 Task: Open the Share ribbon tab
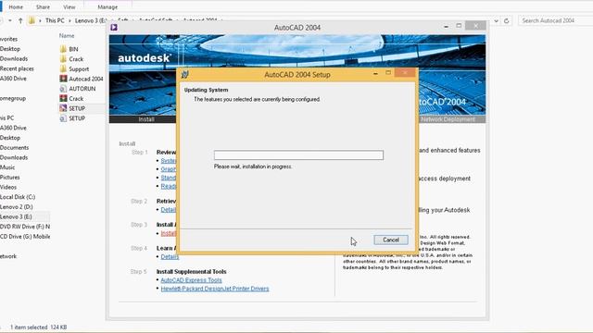pos(43,6)
